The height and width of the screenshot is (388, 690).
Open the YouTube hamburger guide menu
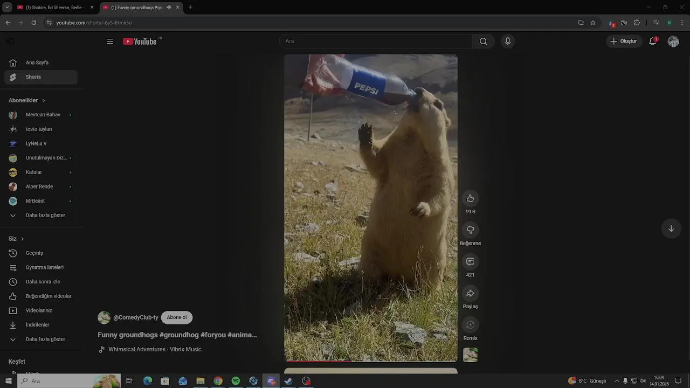click(110, 41)
